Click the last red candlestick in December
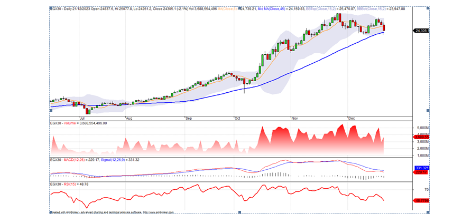 [384, 27]
